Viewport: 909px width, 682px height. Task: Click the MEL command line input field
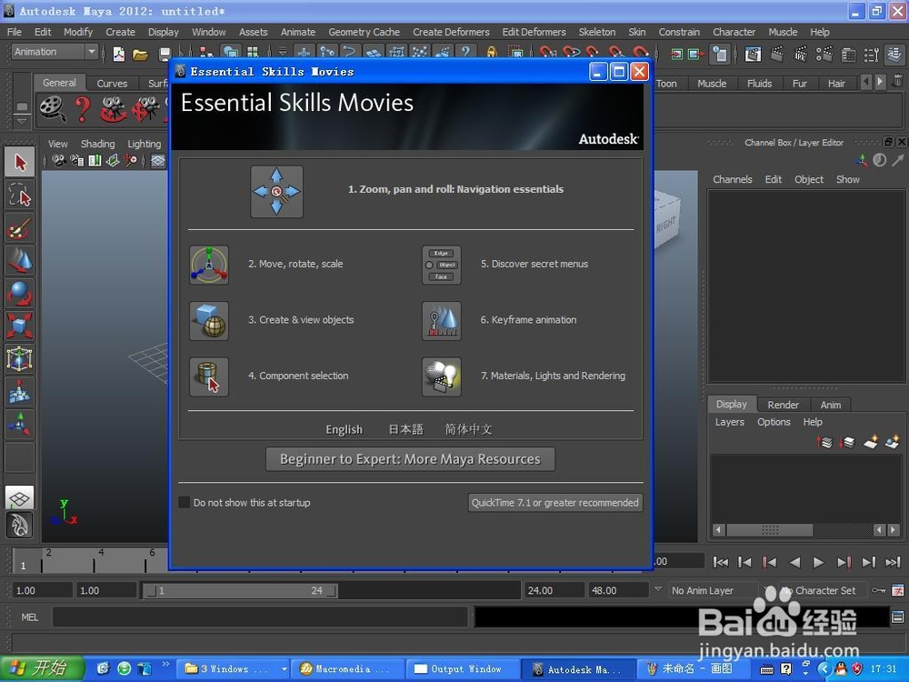tap(260, 617)
